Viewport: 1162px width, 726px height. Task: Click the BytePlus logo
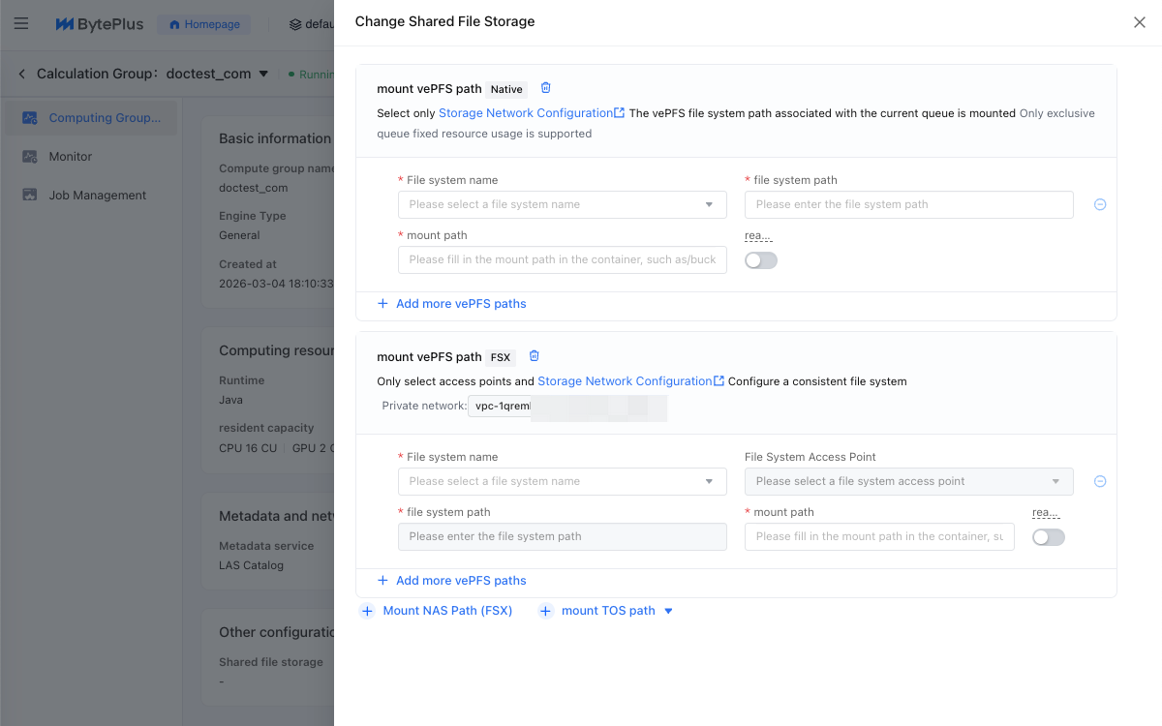pos(100,24)
